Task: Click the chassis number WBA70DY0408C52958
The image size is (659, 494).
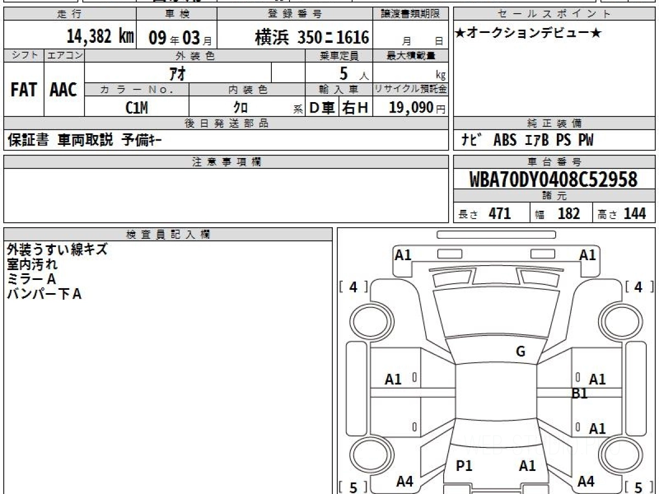Action: [554, 179]
